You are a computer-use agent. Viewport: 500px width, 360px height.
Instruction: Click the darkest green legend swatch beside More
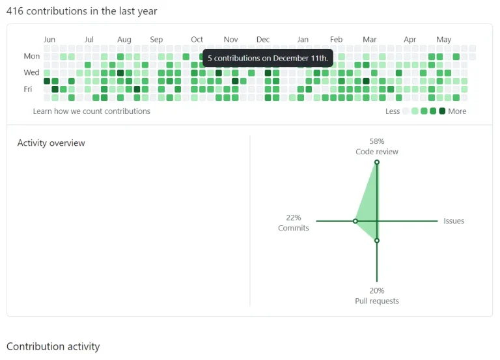tap(442, 111)
